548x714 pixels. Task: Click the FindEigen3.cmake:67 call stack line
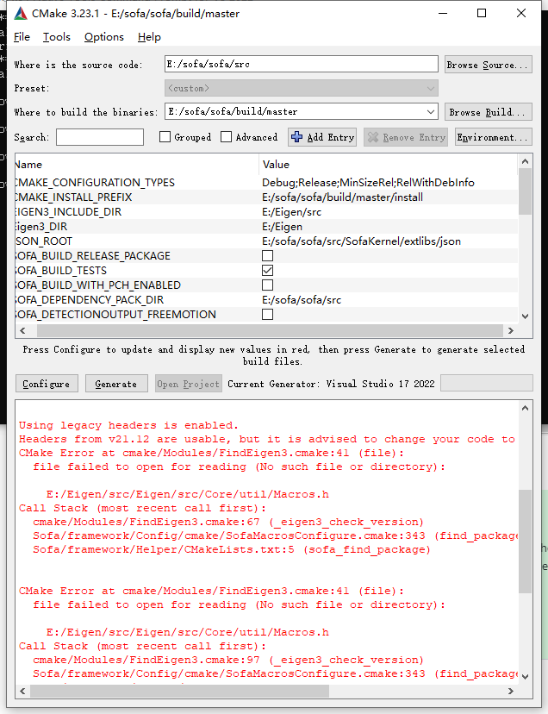click(x=228, y=522)
